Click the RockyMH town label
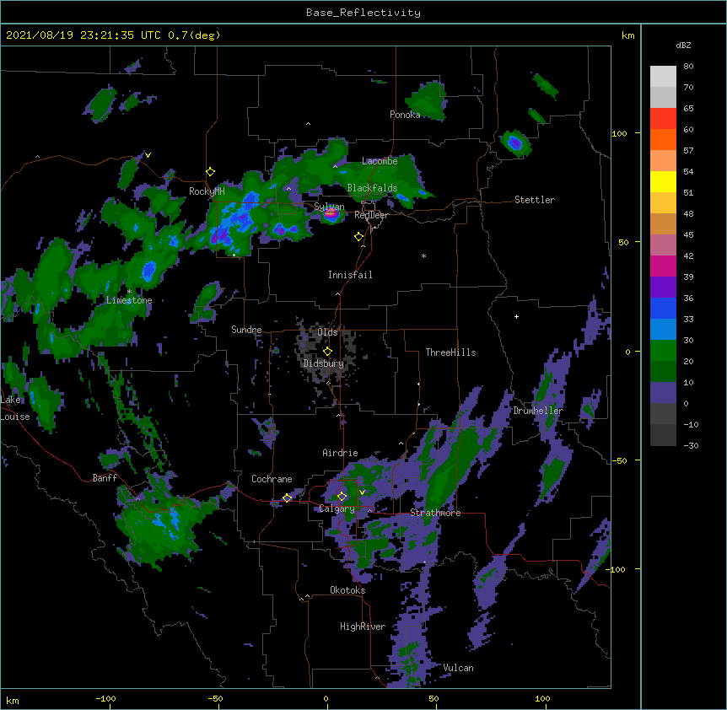 pyautogui.click(x=207, y=191)
